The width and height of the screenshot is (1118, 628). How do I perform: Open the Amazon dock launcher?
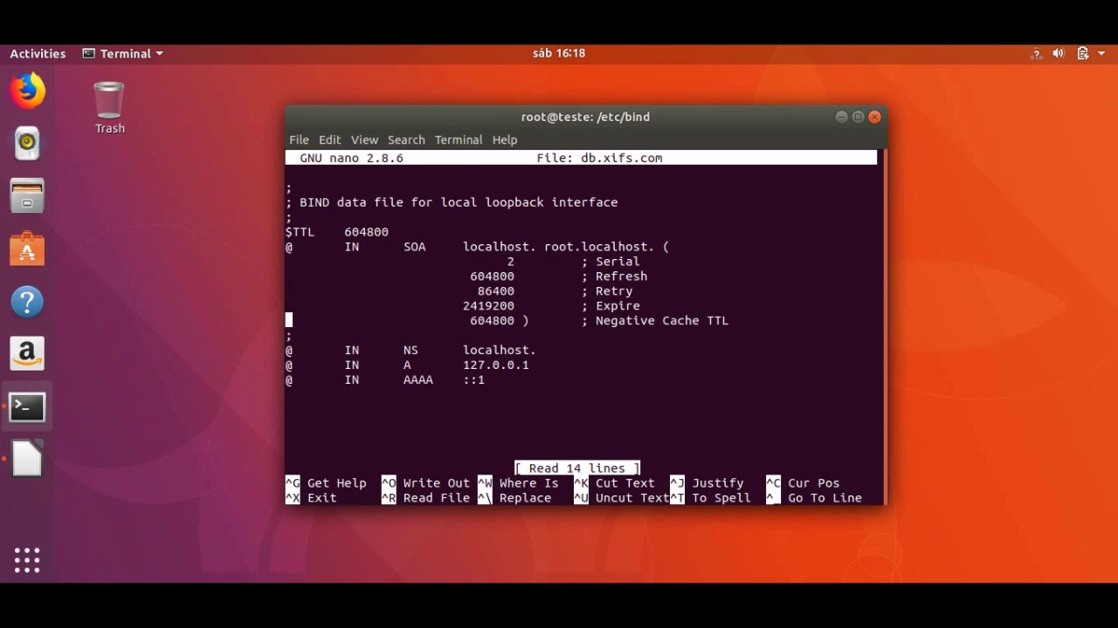[27, 354]
